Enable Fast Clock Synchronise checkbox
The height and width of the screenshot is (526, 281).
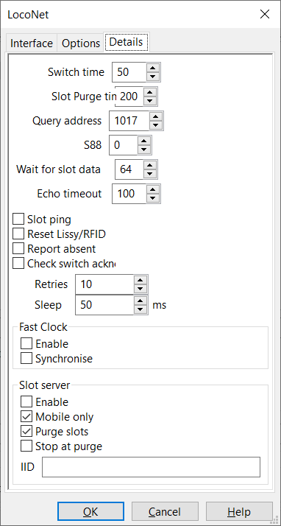pos(26,358)
